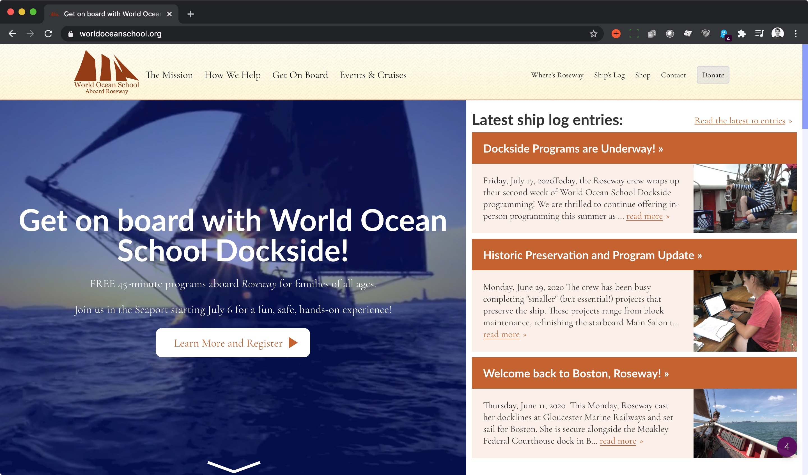Open the red plus extension icon
Screen dimensions: 808x475
616,34
